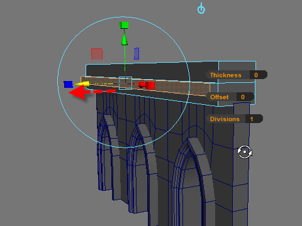Click the blue planar move square handle
The width and height of the screenshot is (302, 226).
pos(137,53)
